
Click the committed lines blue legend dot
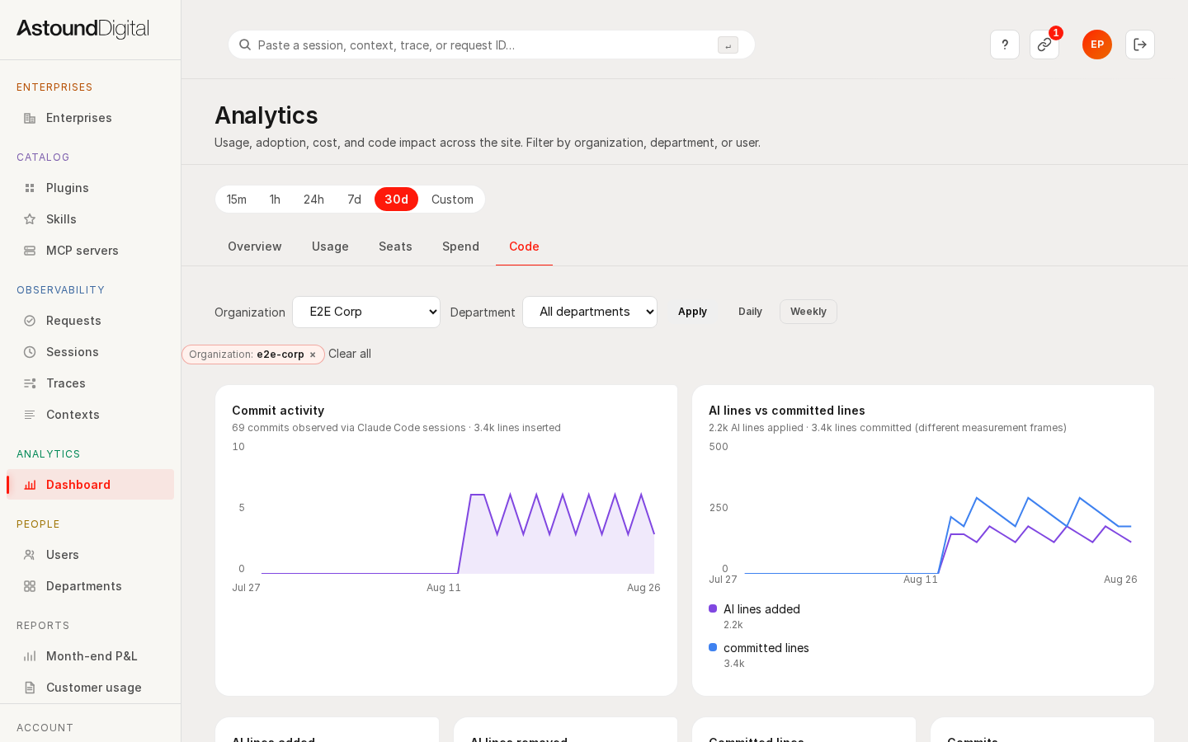coord(713,647)
